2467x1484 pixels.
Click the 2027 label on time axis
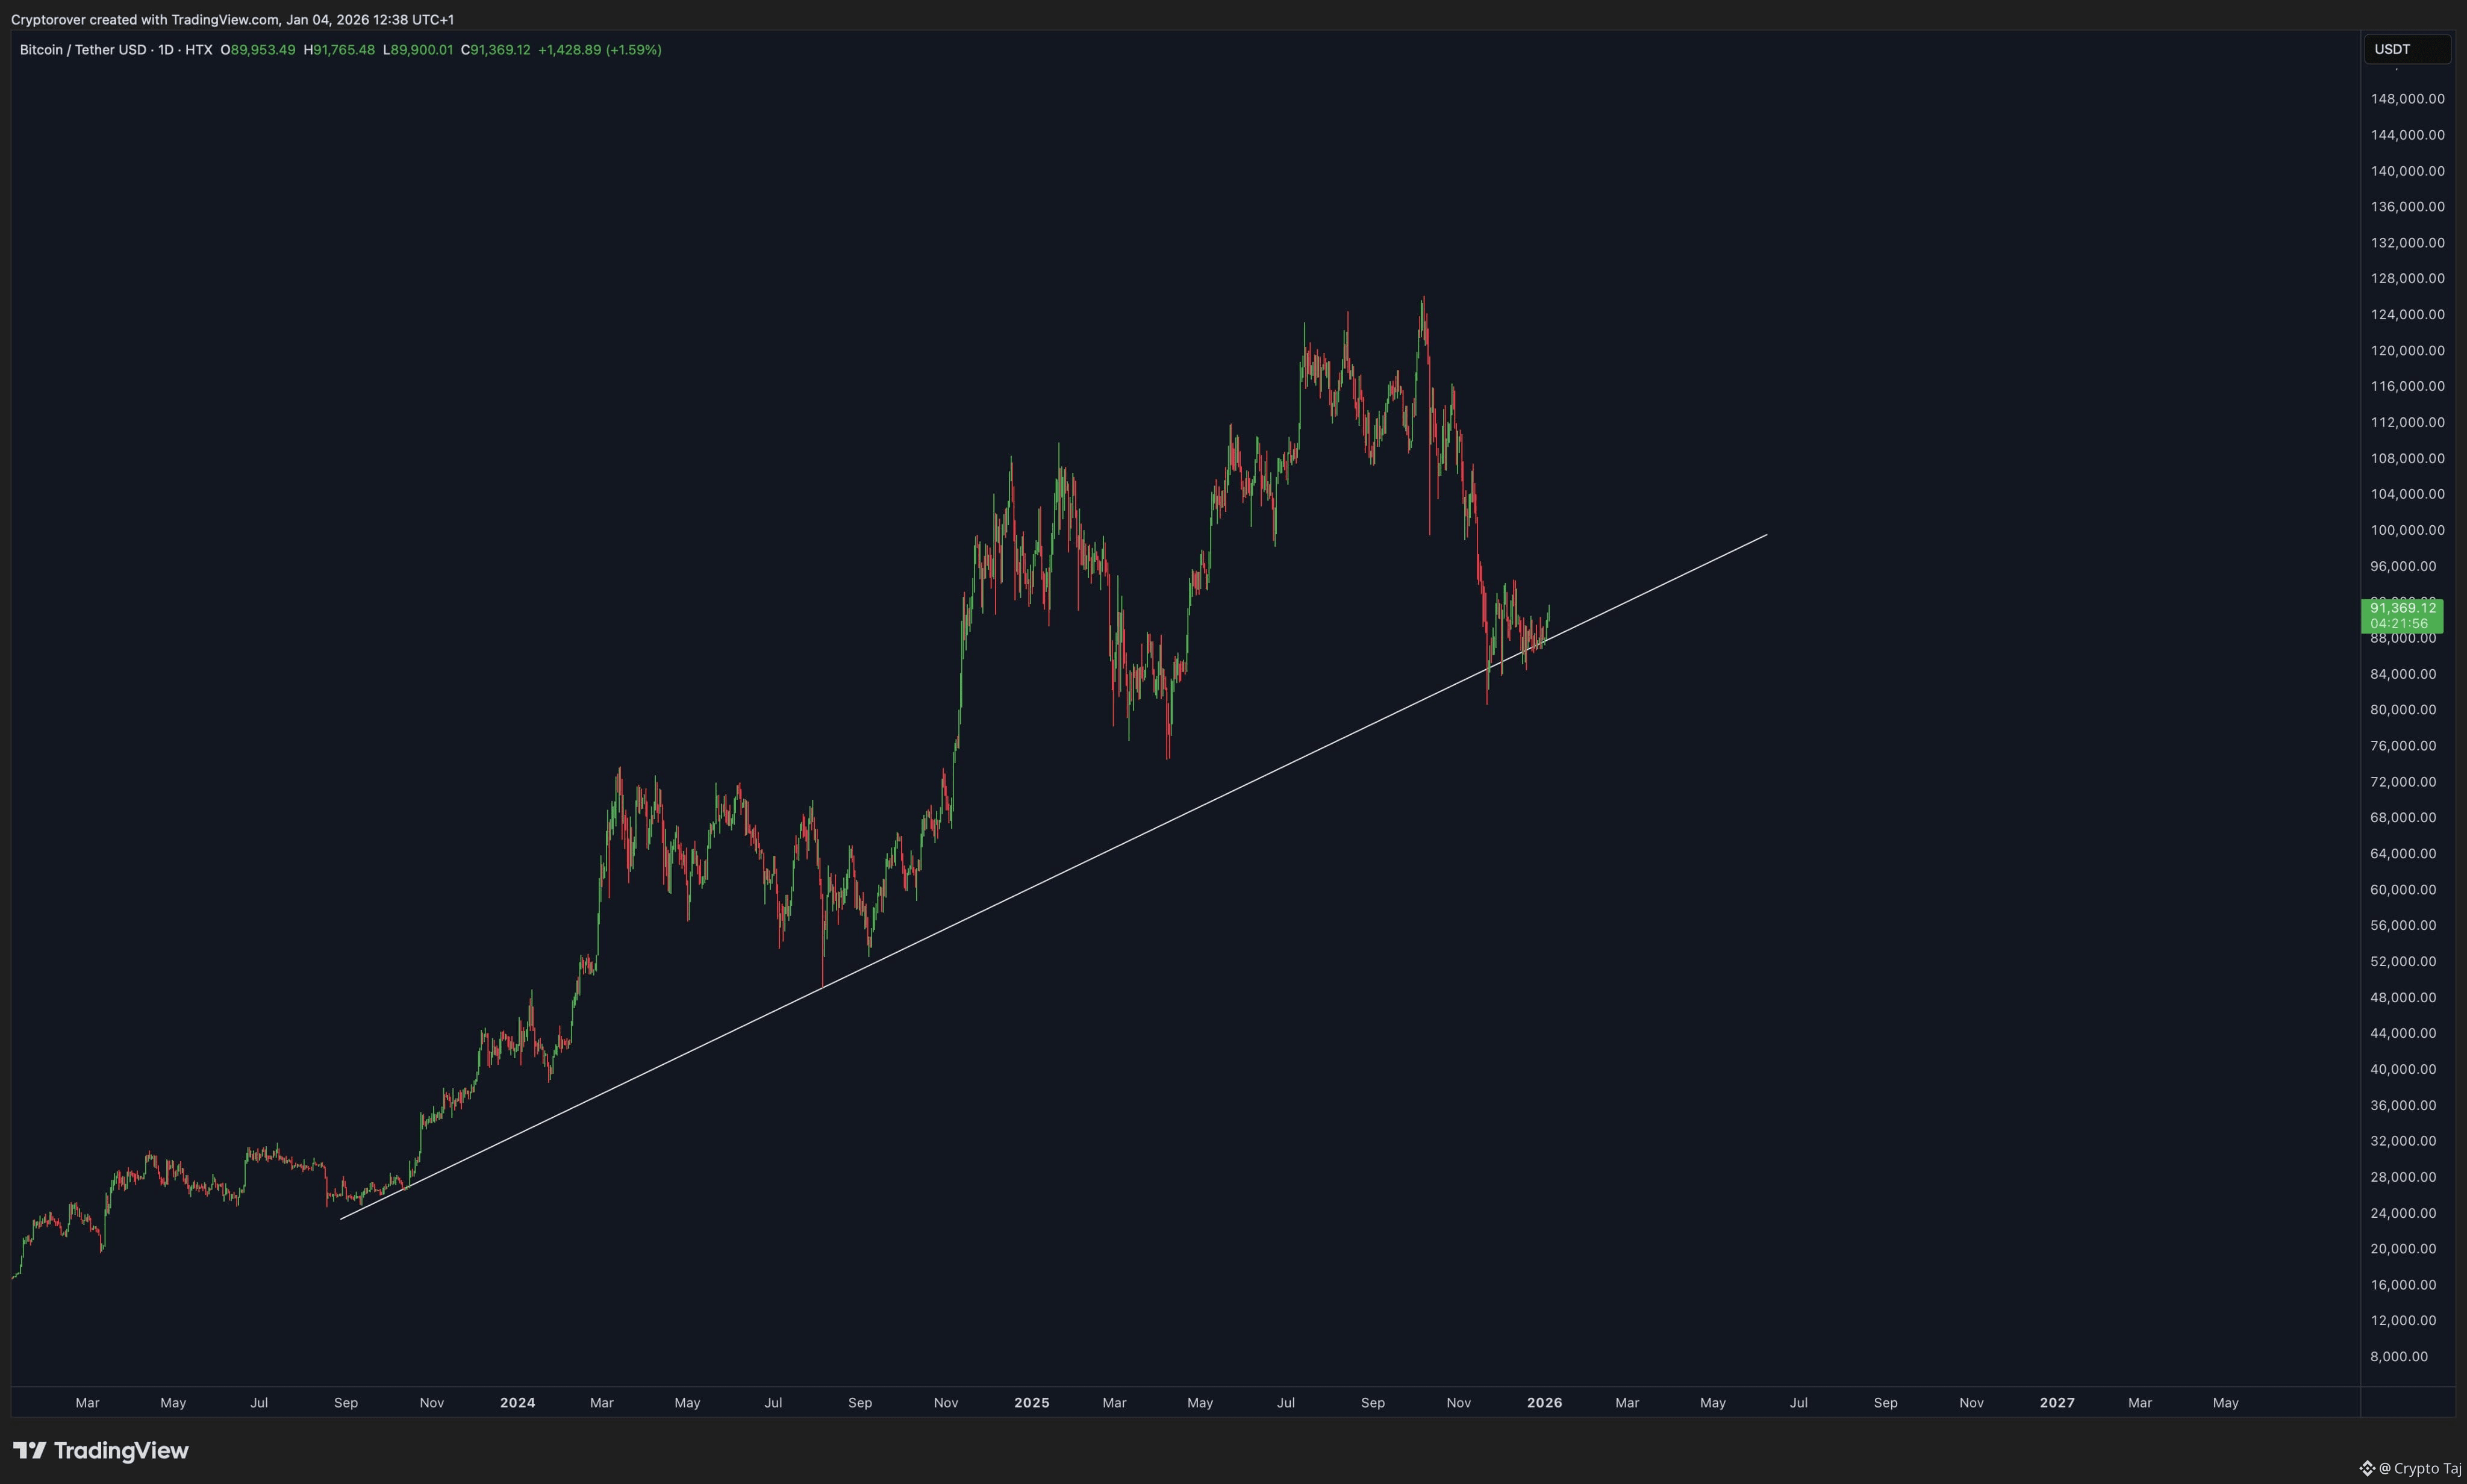(x=2057, y=1403)
